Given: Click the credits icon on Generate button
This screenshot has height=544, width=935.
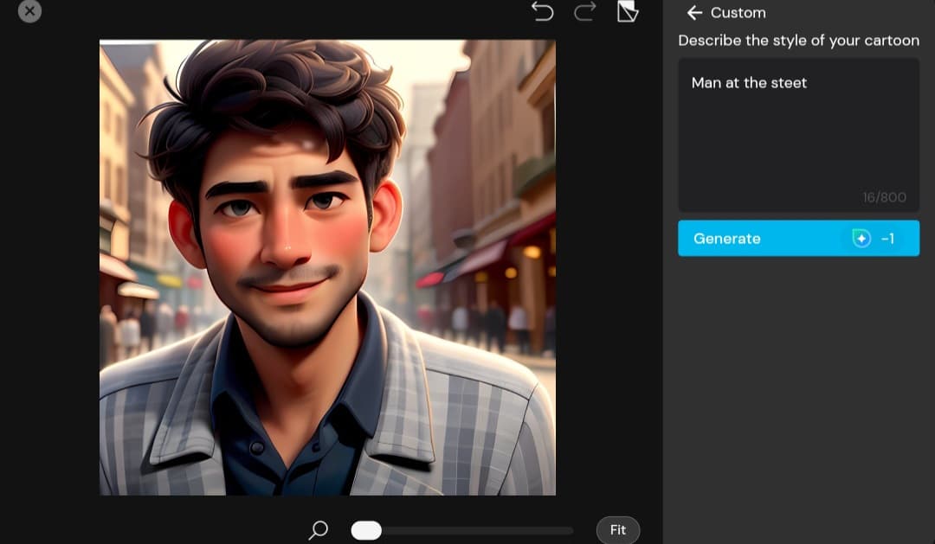Looking at the screenshot, I should click(861, 239).
